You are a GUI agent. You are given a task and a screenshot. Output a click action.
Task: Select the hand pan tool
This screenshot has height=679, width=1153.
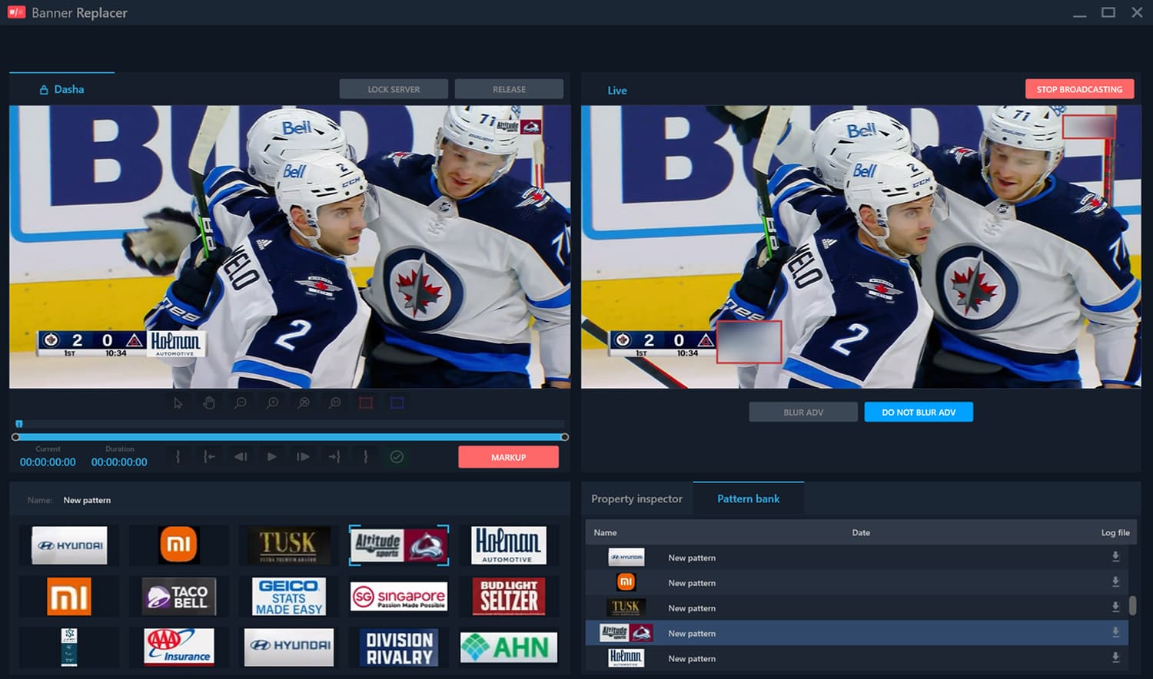(x=208, y=402)
